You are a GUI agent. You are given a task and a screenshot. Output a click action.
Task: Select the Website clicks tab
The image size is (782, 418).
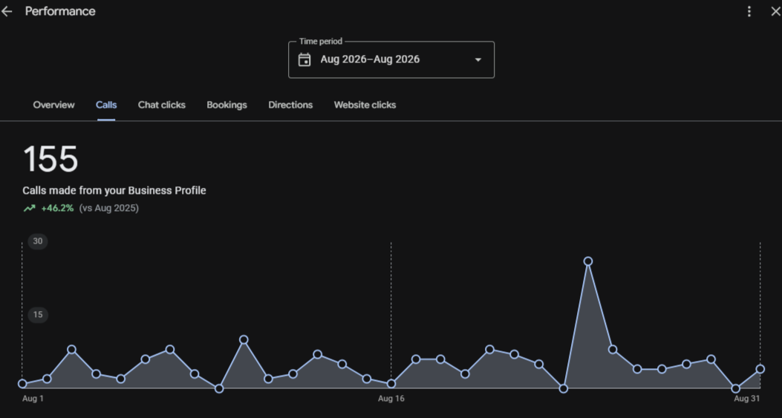coord(365,105)
